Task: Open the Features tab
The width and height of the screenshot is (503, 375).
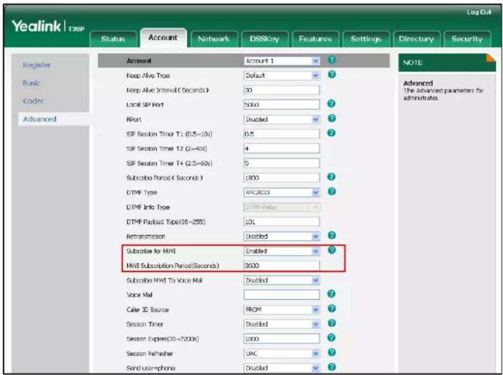Action: click(x=315, y=39)
